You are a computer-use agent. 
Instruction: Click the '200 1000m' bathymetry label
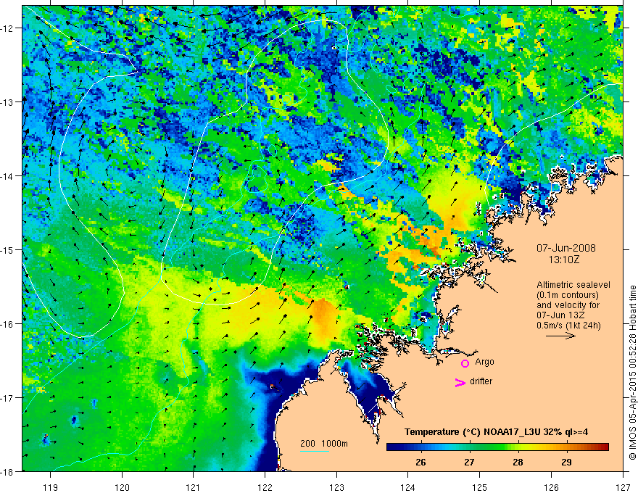[x=324, y=444]
